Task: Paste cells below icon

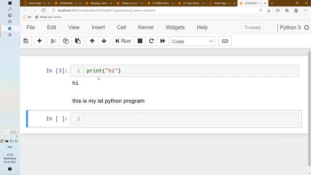Action: [78, 41]
